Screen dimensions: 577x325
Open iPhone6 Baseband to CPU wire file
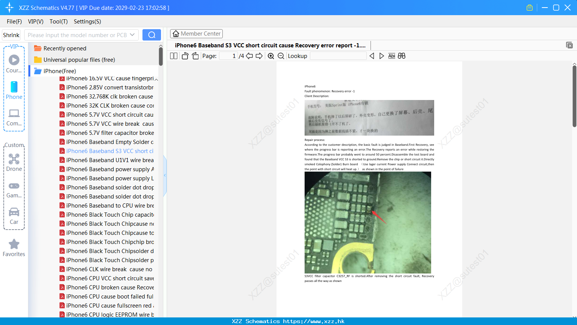click(106, 206)
